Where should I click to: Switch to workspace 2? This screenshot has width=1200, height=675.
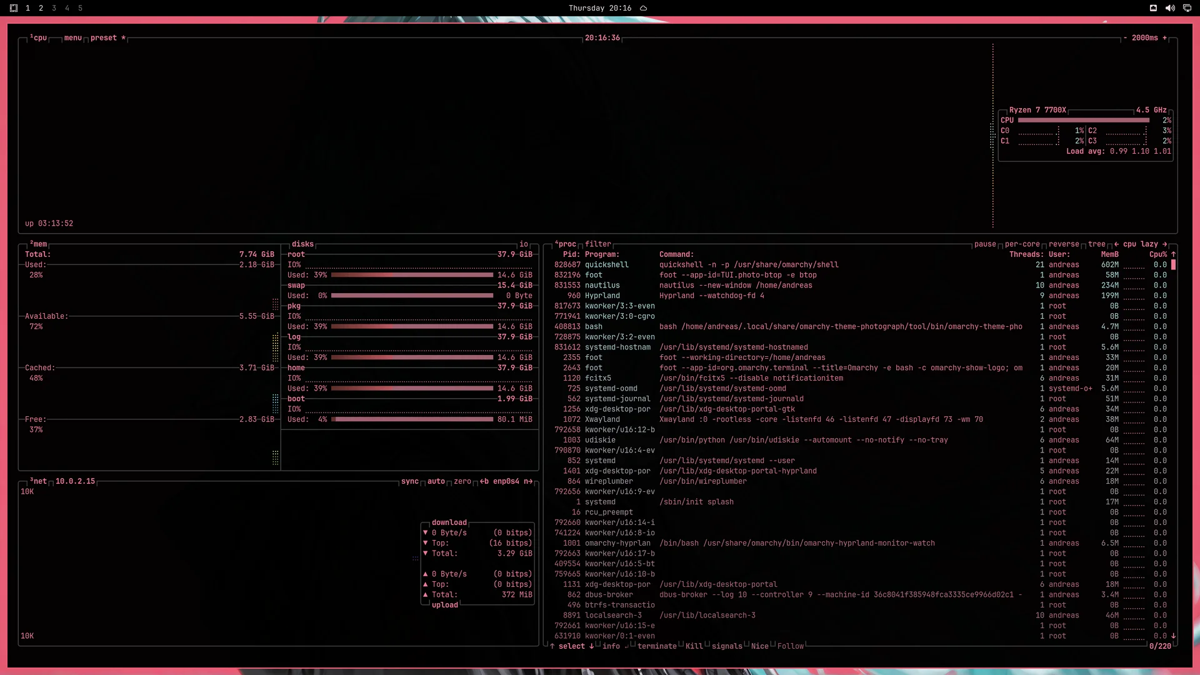click(41, 8)
